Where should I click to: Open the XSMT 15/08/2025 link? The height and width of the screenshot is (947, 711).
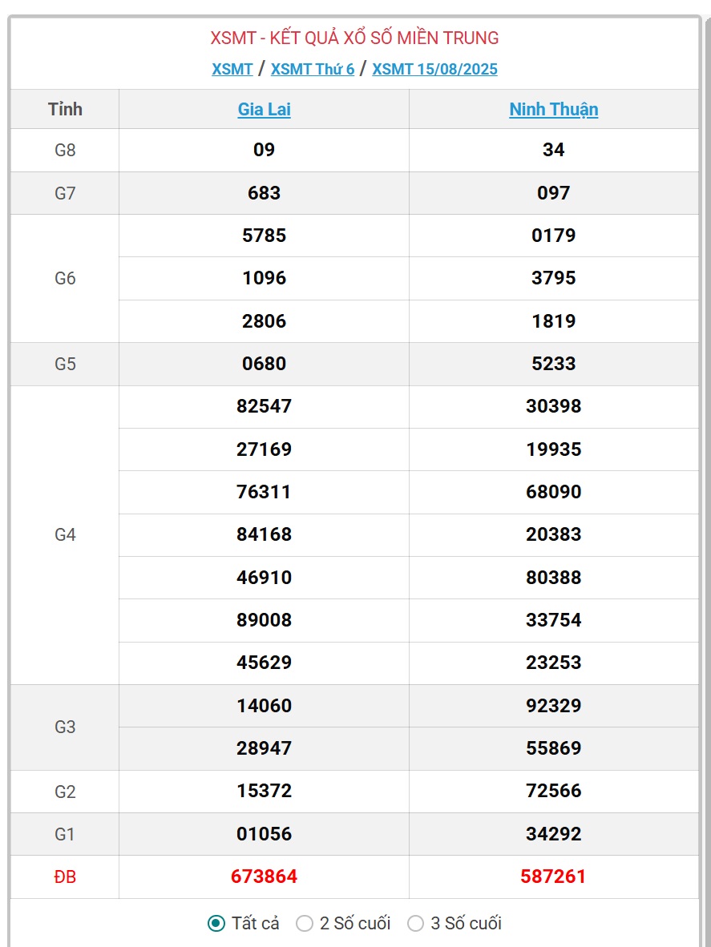[x=434, y=69]
